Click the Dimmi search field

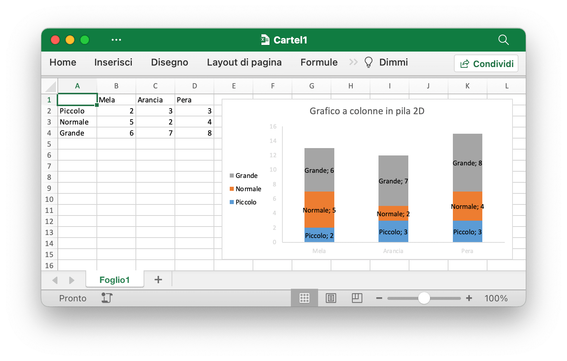[x=394, y=62]
